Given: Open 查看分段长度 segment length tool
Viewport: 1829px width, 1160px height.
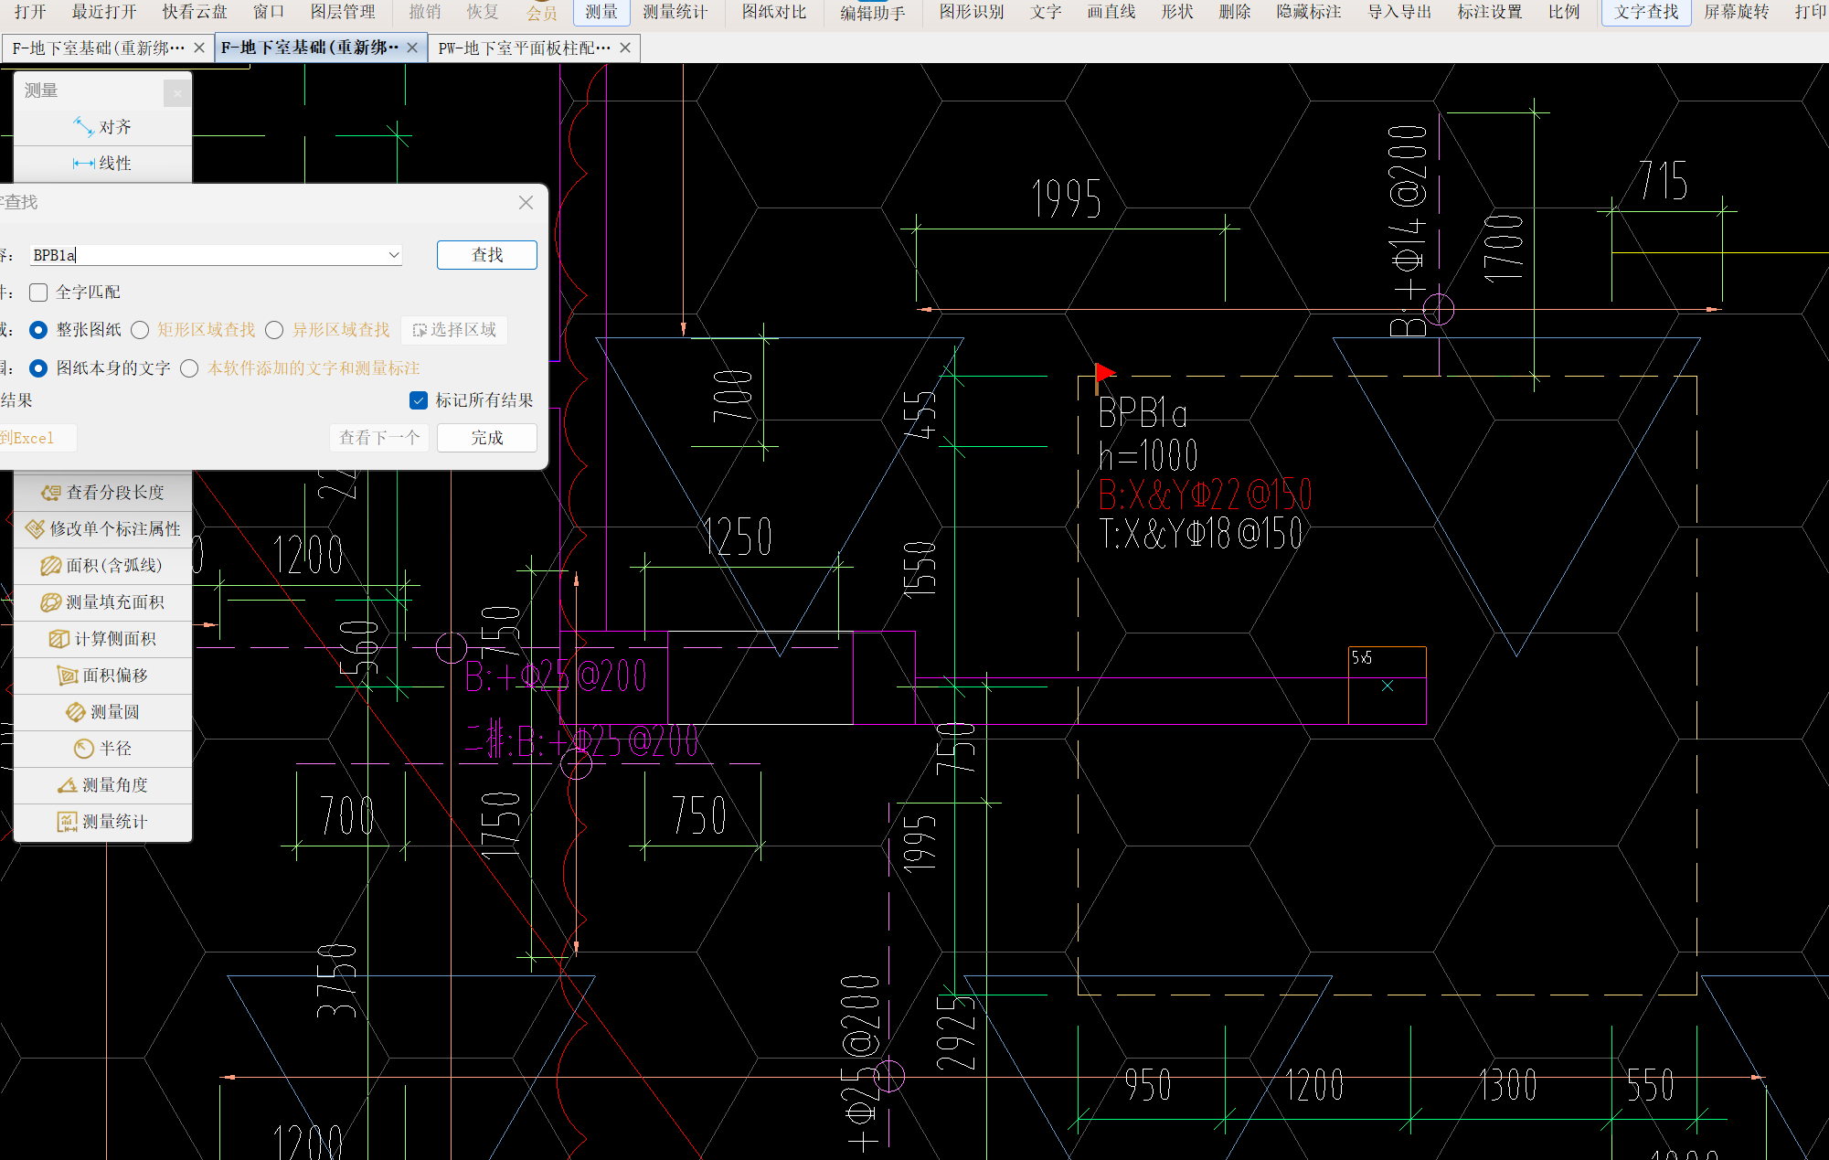Looking at the screenshot, I should pyautogui.click(x=51, y=493).
